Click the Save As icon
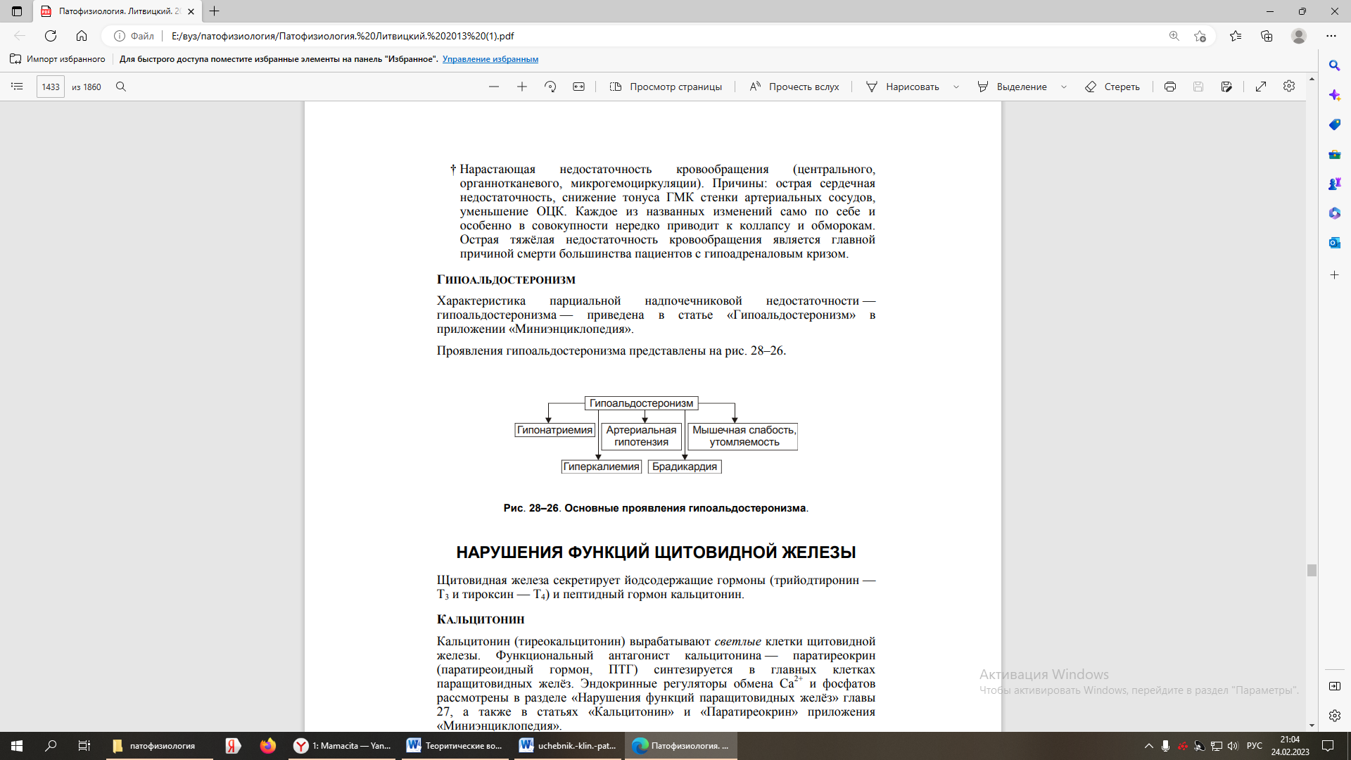Image resolution: width=1351 pixels, height=760 pixels. point(1226,87)
